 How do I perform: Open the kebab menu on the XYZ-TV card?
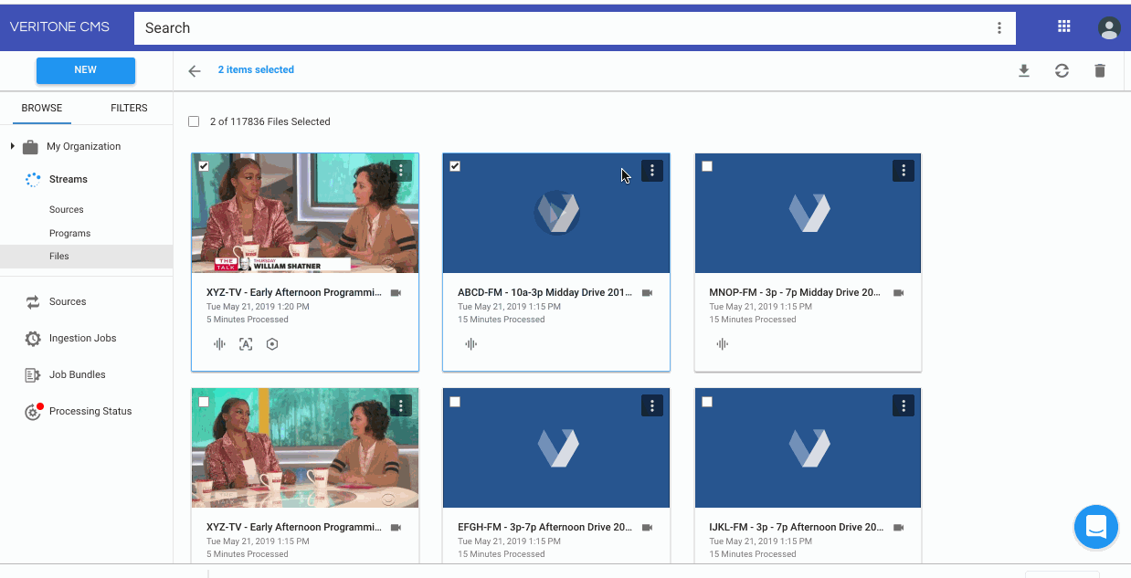[400, 170]
